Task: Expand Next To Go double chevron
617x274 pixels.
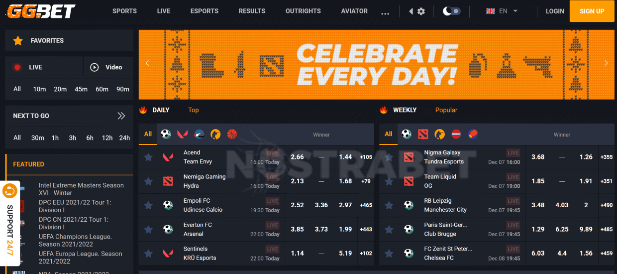Action: [121, 116]
